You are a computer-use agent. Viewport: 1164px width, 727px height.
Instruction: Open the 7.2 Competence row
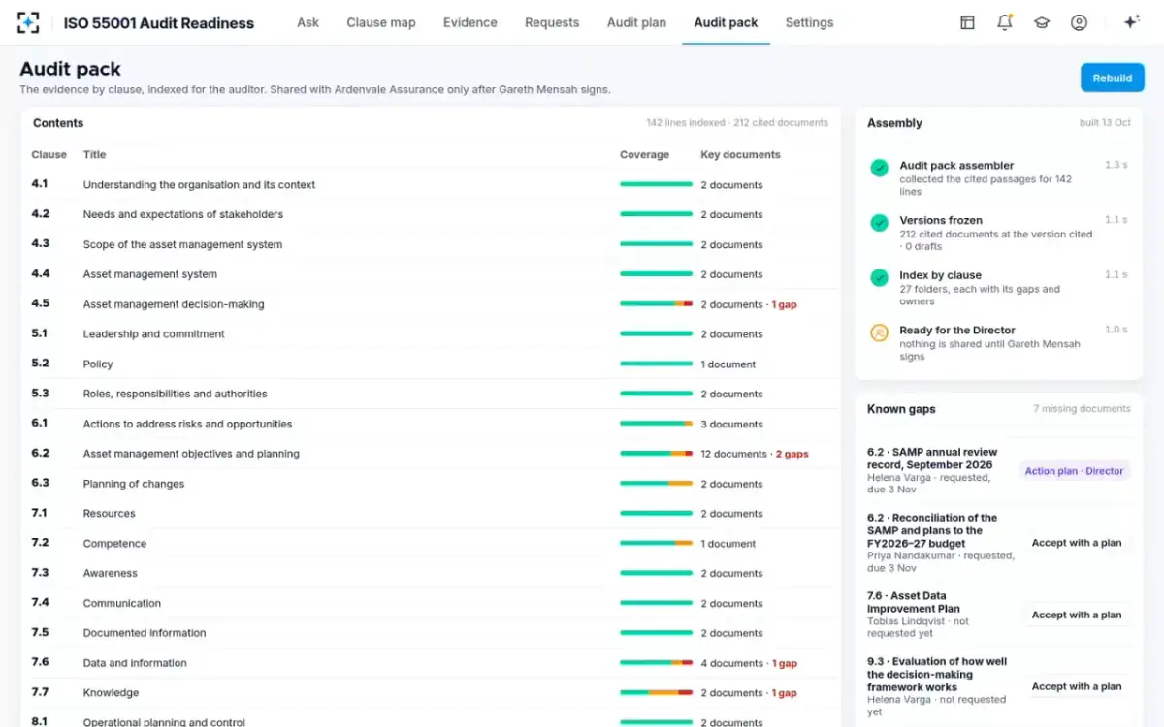click(x=431, y=544)
